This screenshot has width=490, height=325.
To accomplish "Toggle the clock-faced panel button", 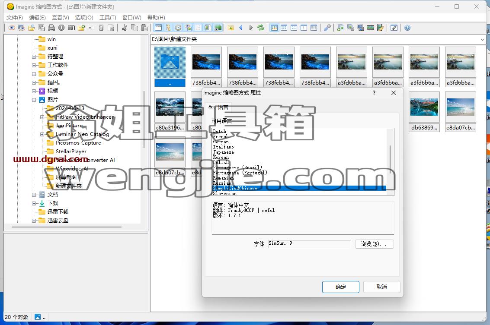I will 178,28.
